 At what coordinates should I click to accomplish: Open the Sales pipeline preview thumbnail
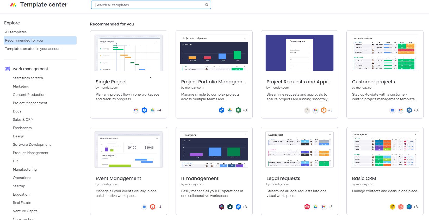pos(385,149)
